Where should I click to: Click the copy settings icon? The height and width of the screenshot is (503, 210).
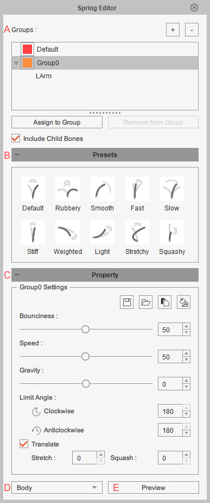click(165, 302)
